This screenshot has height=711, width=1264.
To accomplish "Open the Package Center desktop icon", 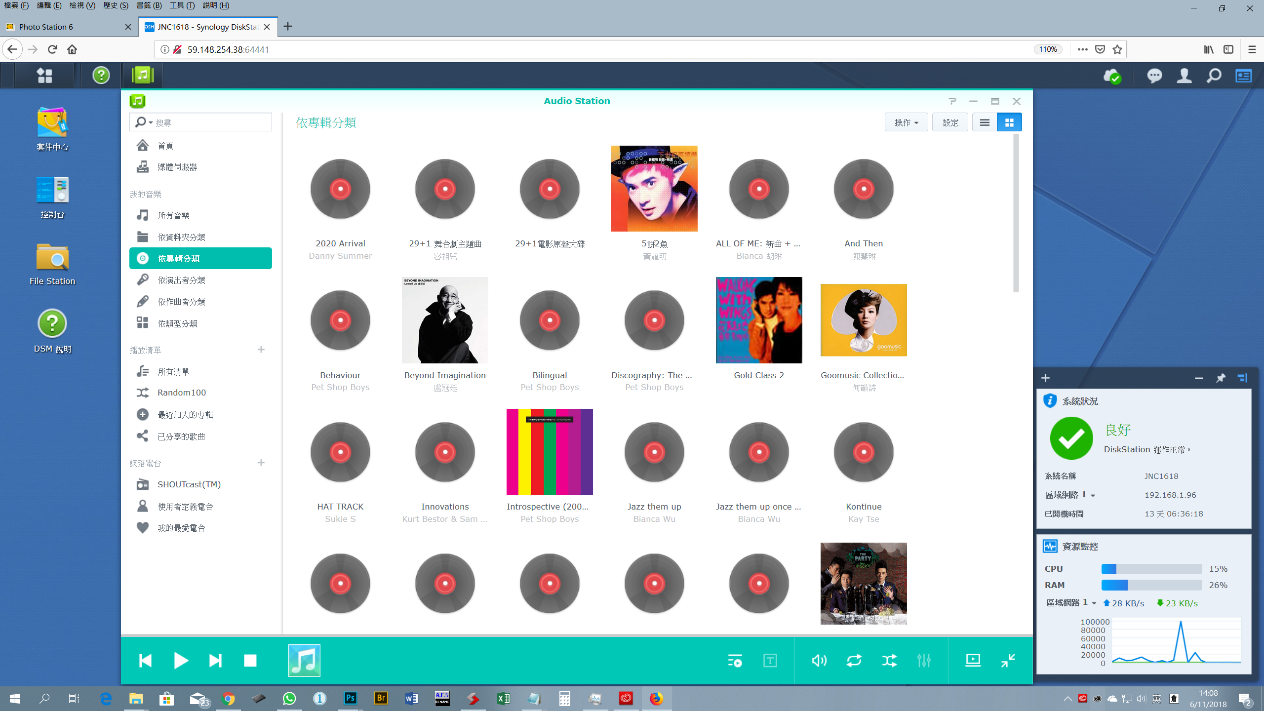I will point(52,129).
